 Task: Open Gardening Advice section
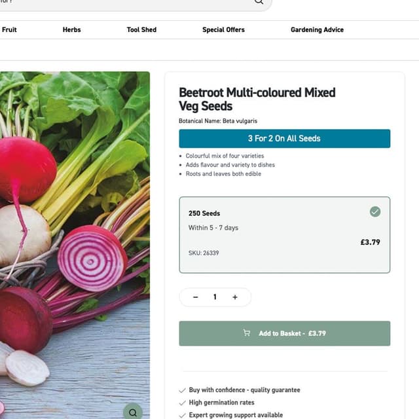pos(317,29)
